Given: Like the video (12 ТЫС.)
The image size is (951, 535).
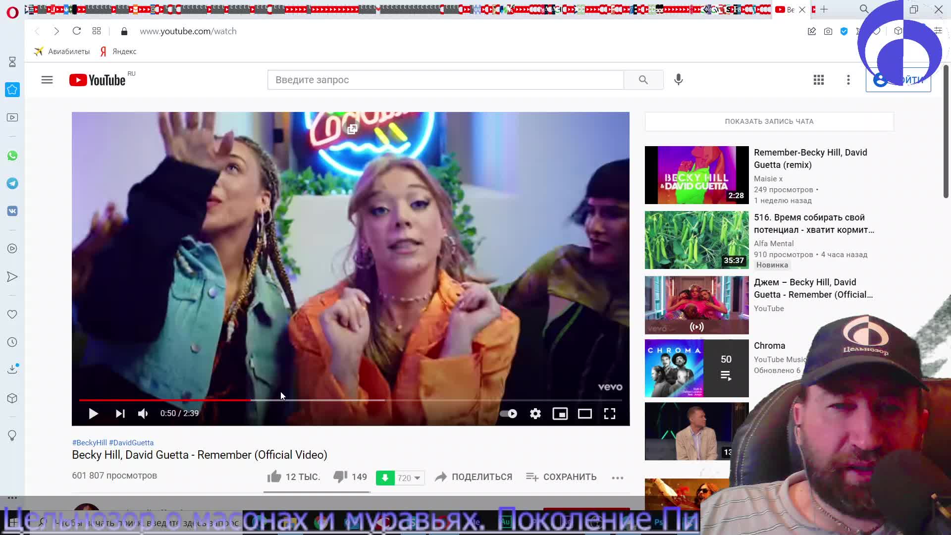Looking at the screenshot, I should coord(294,477).
